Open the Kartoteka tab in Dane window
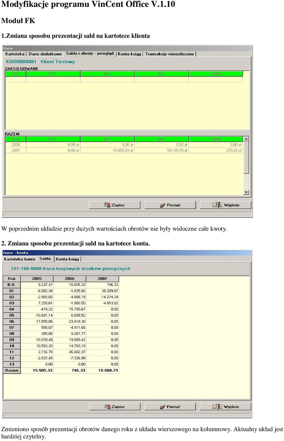Screen dimensions: 284x441 coord(15,54)
